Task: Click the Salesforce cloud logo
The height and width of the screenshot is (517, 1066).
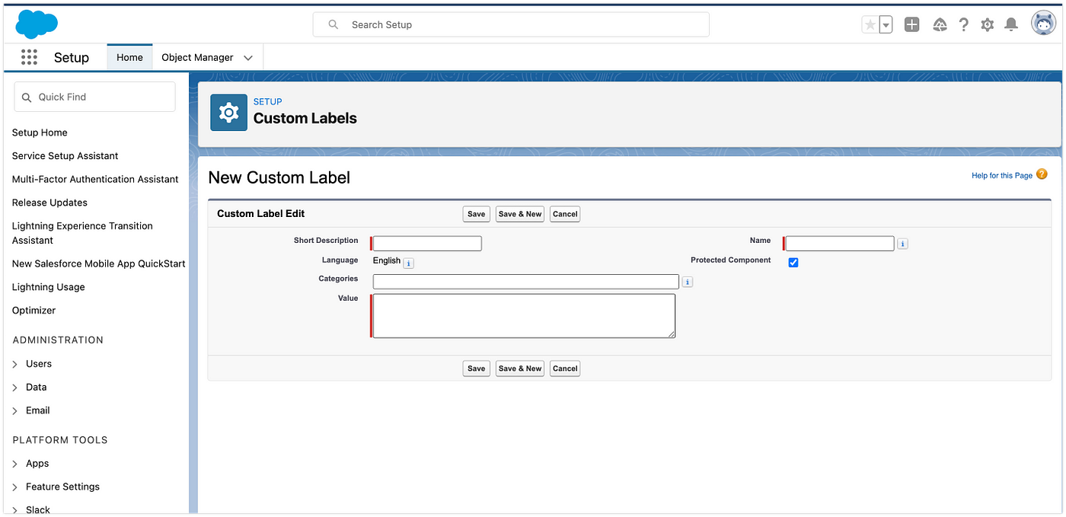Action: [x=37, y=24]
